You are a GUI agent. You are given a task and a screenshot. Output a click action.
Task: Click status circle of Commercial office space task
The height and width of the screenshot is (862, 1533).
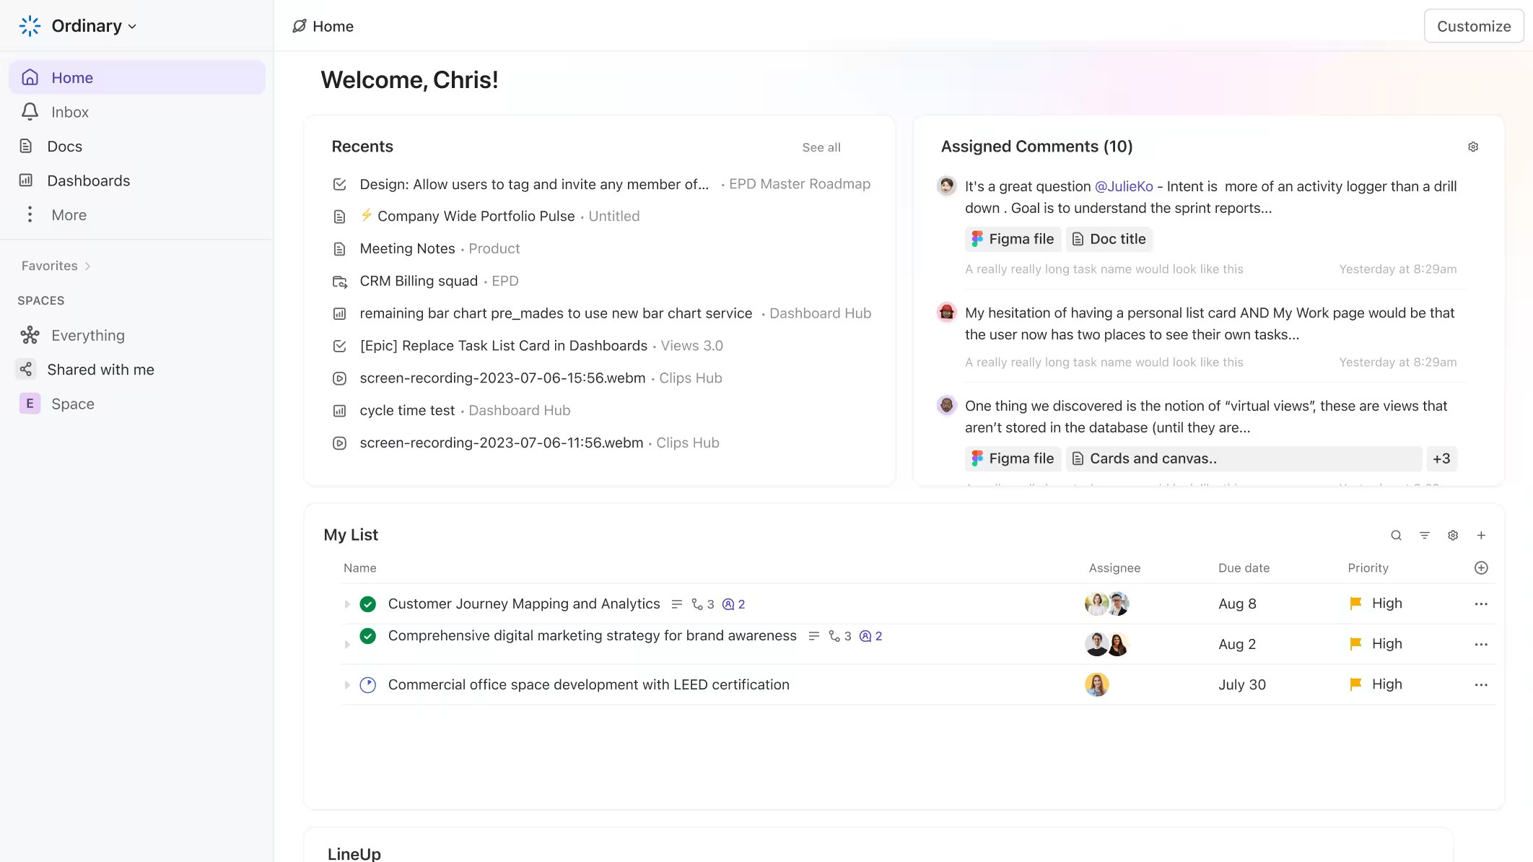point(368,684)
